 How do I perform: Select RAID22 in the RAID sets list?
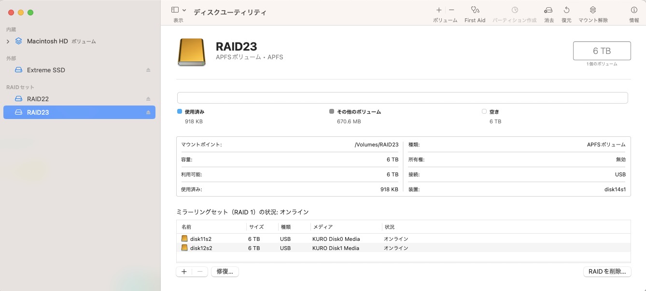(38, 99)
